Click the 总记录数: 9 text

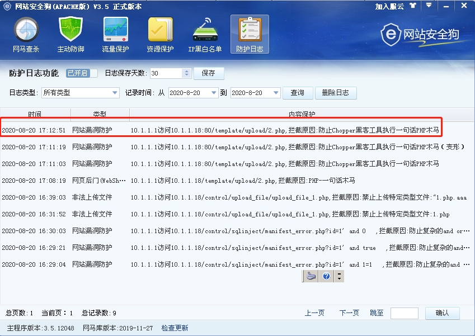pos(99,313)
